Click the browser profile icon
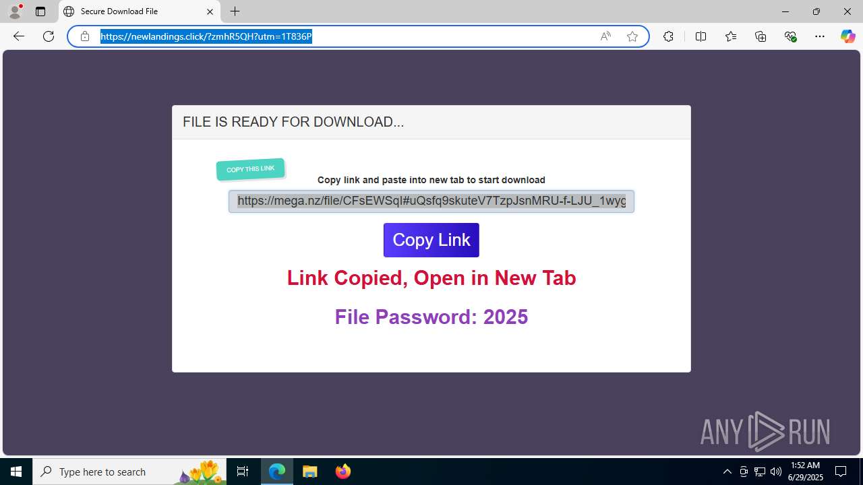The width and height of the screenshot is (863, 485). pyautogui.click(x=15, y=11)
